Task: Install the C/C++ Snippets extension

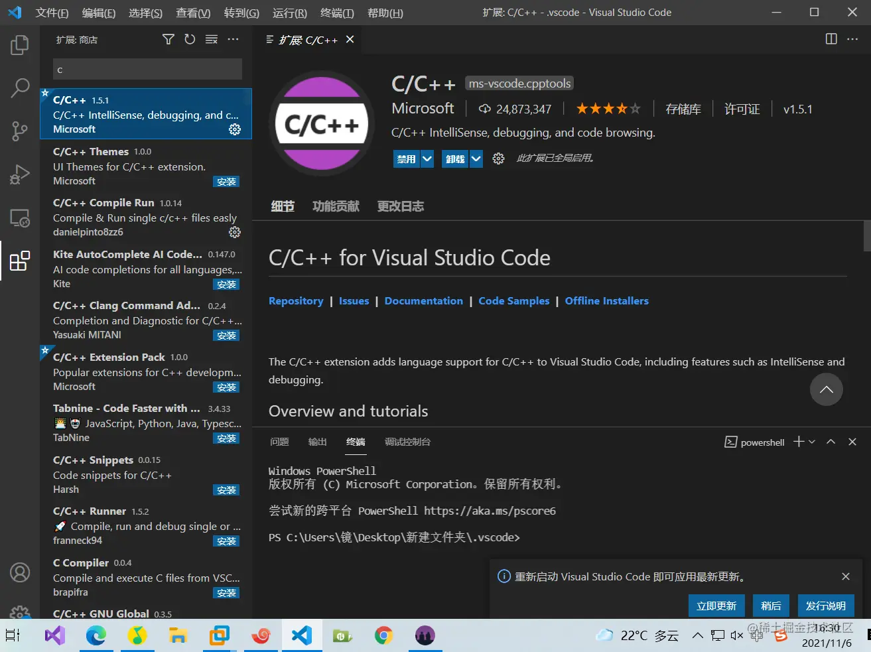Action: coord(226,490)
